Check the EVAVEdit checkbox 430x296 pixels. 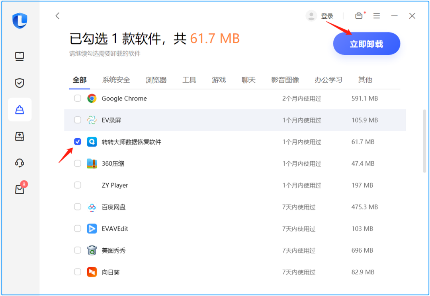[x=78, y=228]
